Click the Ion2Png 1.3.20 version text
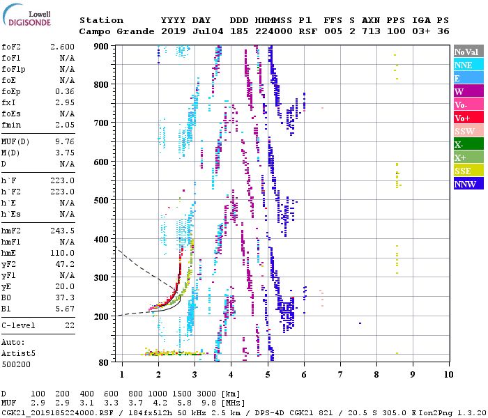Viewport: 488px width, 418px height. pyautogui.click(x=452, y=413)
